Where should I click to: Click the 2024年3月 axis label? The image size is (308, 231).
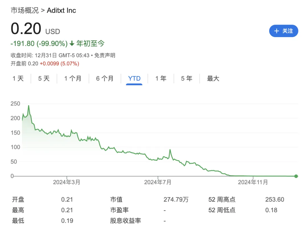pos(67,182)
